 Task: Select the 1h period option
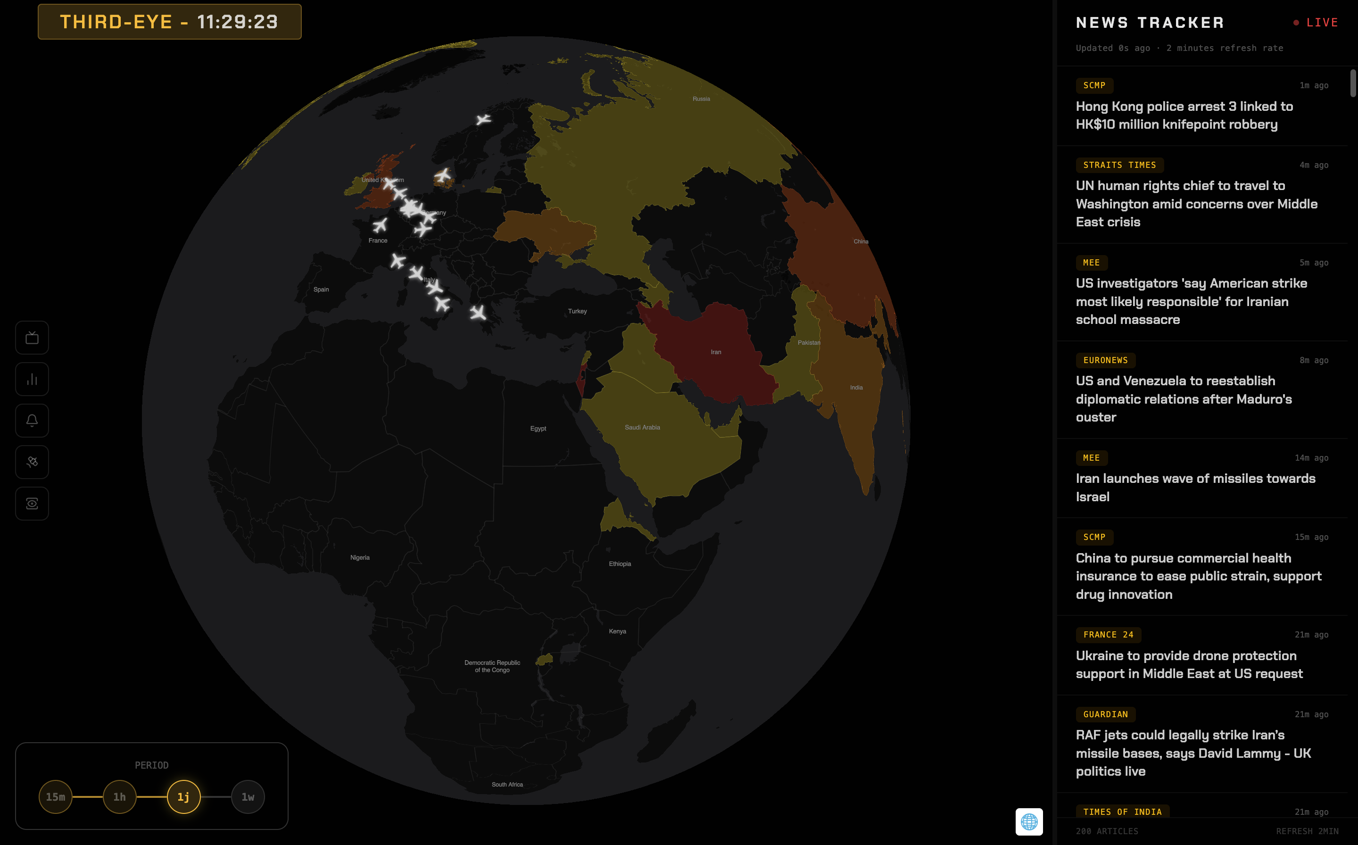[120, 796]
